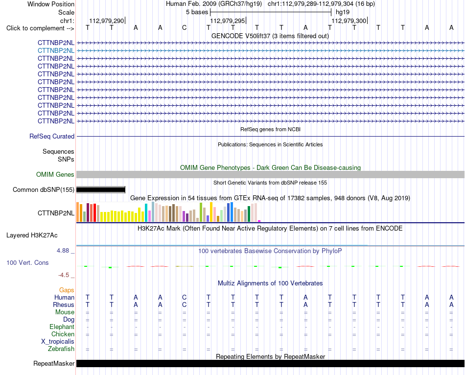Viewport: 465px width, 375px height.
Task: Click the Layered H3K27Ac track label
Action: (x=32, y=235)
